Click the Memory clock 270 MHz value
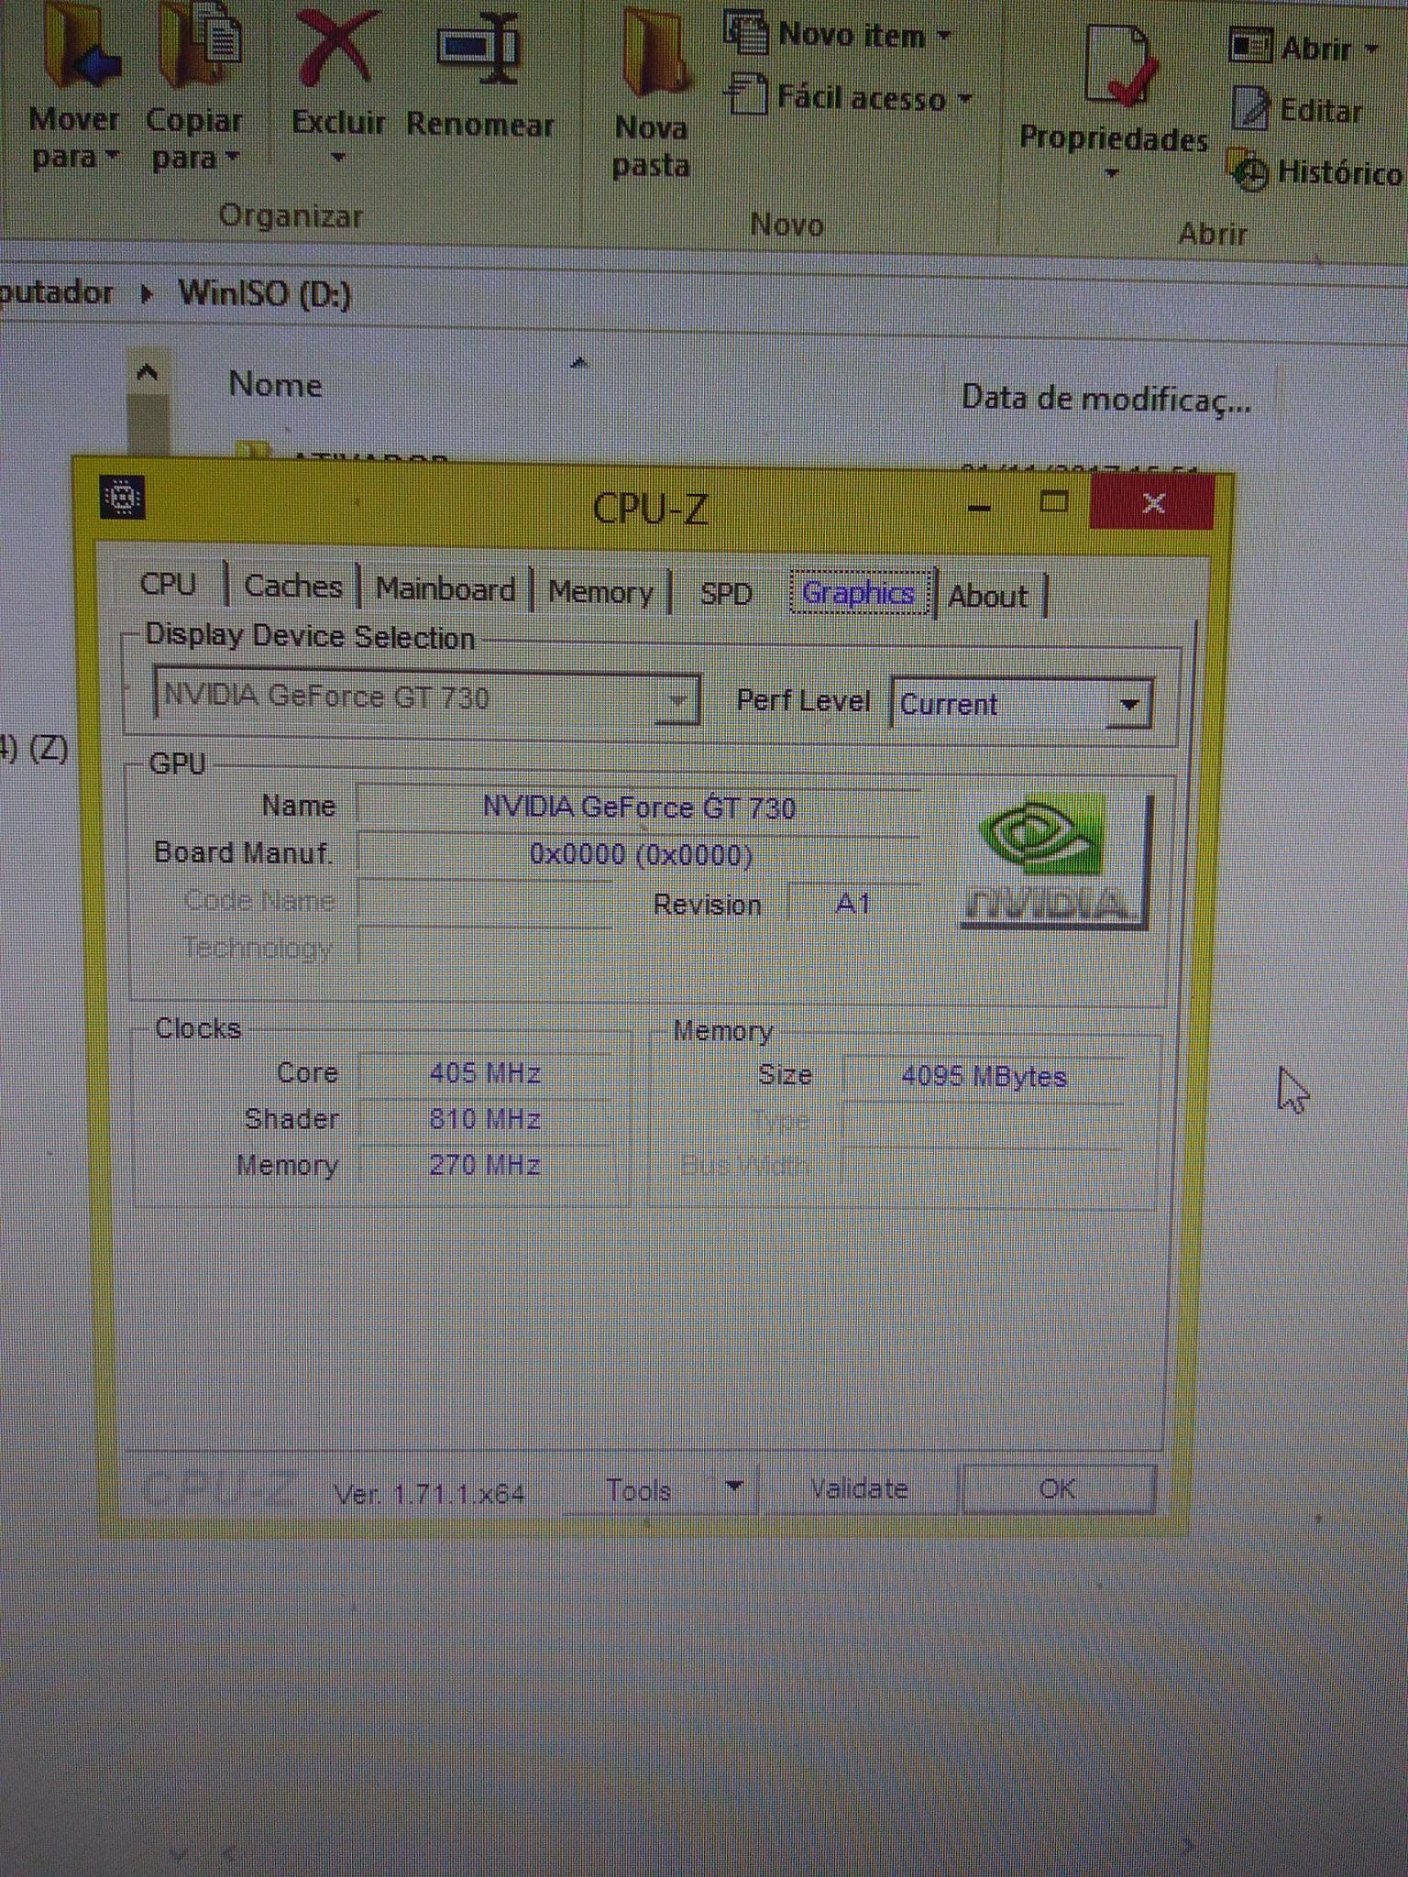Viewport: 1408px width, 1877px height. (x=485, y=1165)
